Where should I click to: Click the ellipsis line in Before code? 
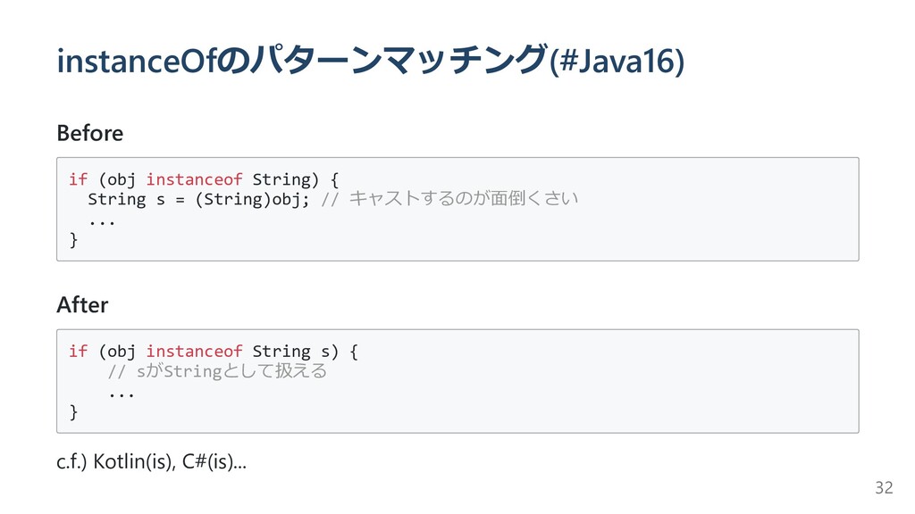(x=102, y=222)
